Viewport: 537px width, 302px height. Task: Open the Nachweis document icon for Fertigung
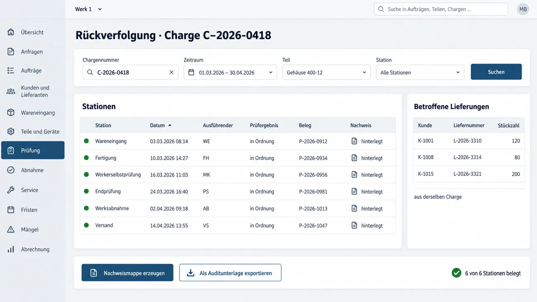(354, 158)
